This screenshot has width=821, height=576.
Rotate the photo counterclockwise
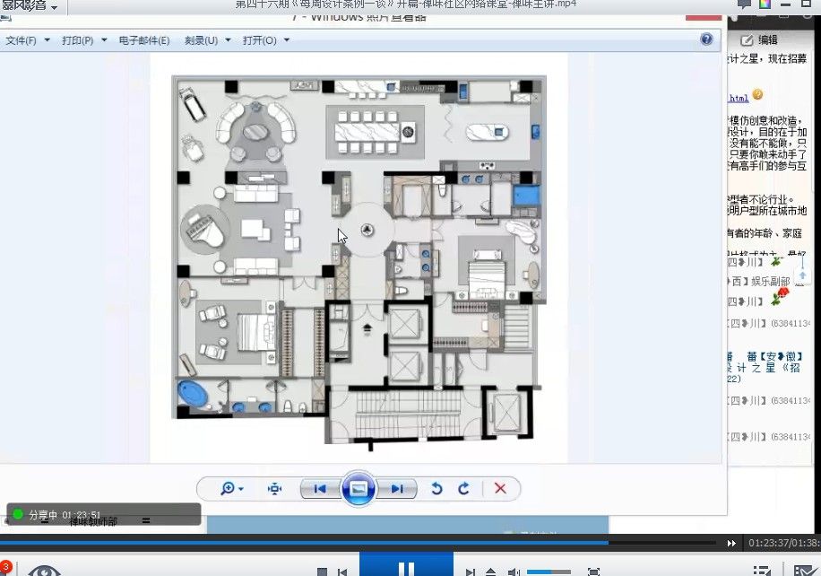(x=436, y=488)
